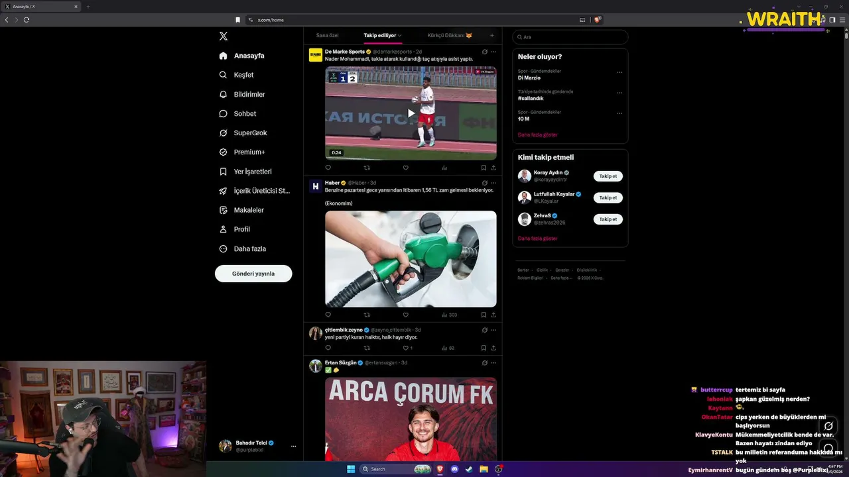The height and width of the screenshot is (477, 849).
Task: Repost the Haber fuel price post
Action: [367, 315]
